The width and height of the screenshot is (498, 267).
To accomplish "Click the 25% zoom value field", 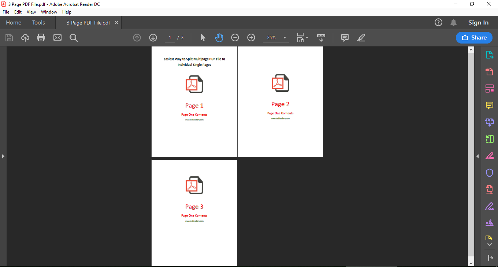I will (271, 38).
